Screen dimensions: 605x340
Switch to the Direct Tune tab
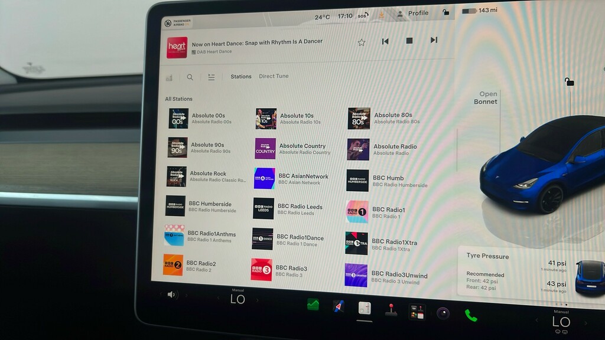[274, 76]
